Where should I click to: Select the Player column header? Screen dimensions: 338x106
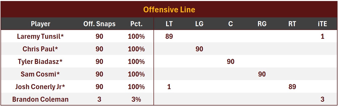40,24
